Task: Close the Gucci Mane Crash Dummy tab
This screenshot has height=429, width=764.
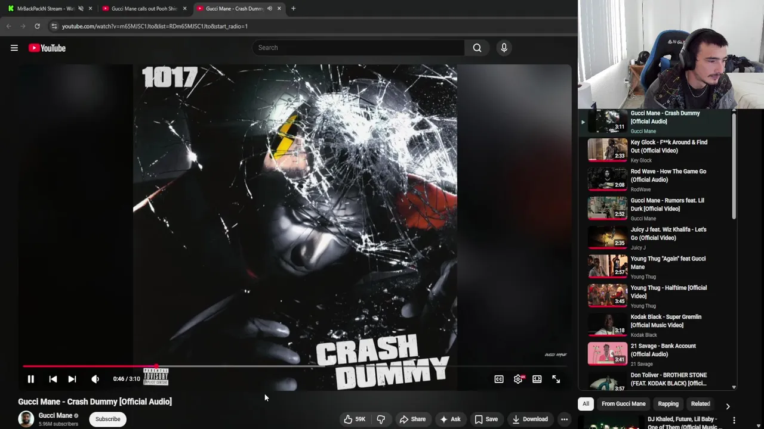Action: (279, 8)
